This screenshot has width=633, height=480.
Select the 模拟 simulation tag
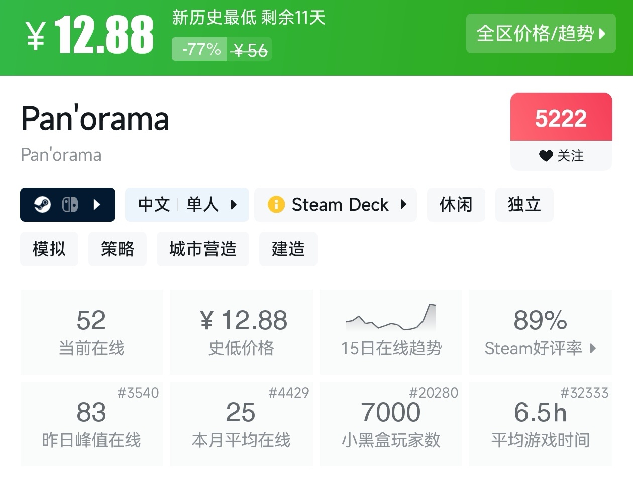pyautogui.click(x=49, y=249)
